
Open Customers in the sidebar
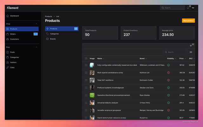point(22,39)
